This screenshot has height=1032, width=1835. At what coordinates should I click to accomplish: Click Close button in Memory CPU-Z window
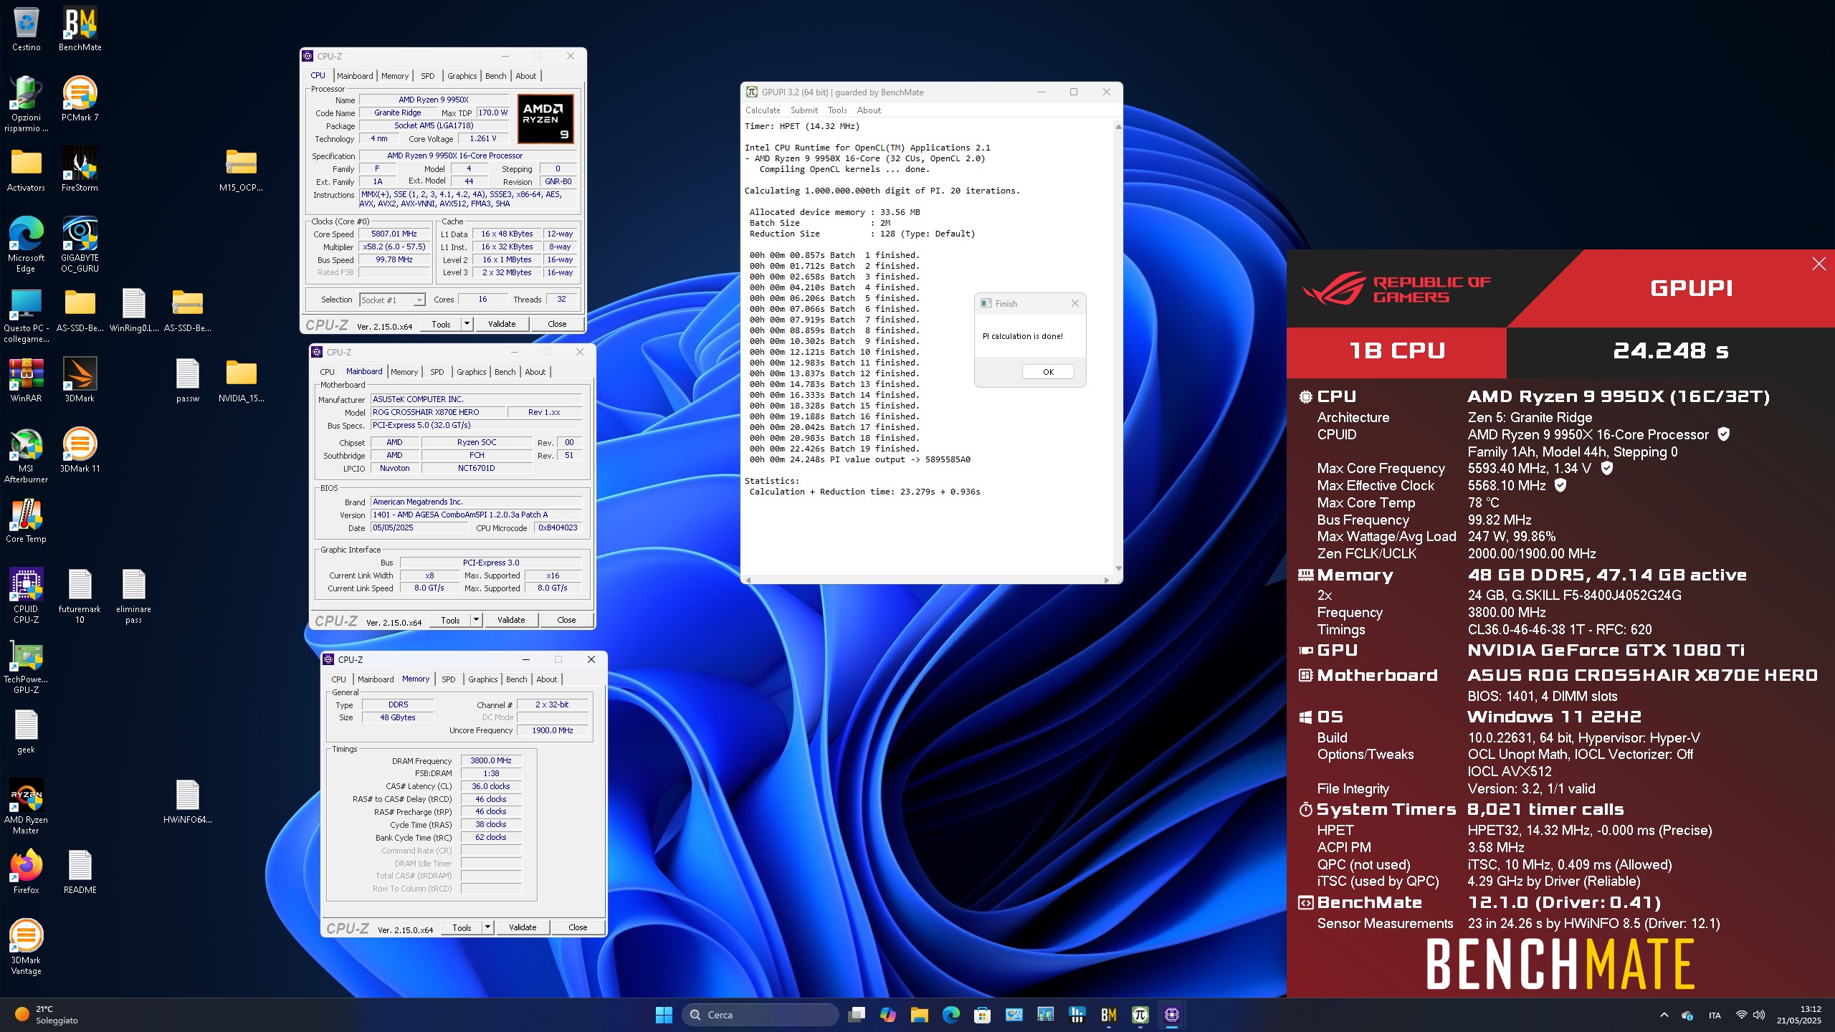(x=578, y=927)
